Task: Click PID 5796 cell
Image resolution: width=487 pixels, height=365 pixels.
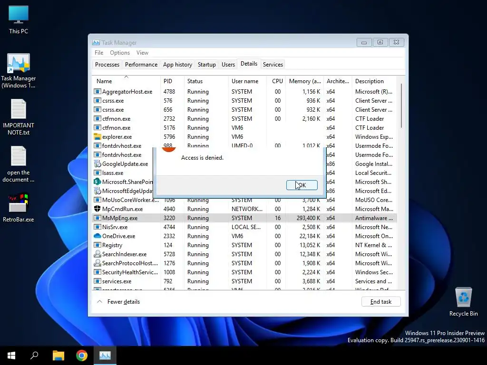Action: coord(169,136)
